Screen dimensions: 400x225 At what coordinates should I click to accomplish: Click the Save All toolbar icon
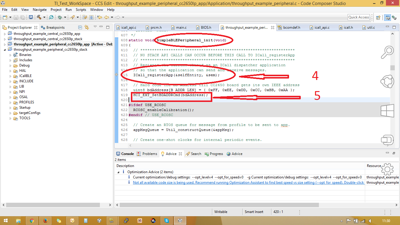[23, 17]
